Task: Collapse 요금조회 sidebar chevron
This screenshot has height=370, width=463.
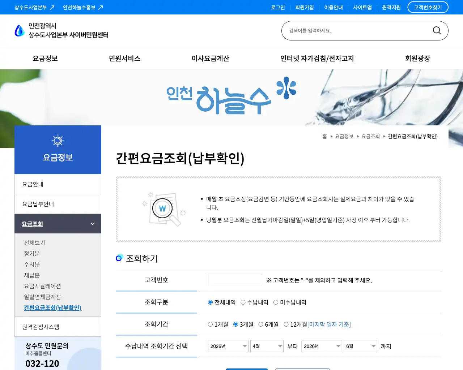Action: pyautogui.click(x=93, y=224)
